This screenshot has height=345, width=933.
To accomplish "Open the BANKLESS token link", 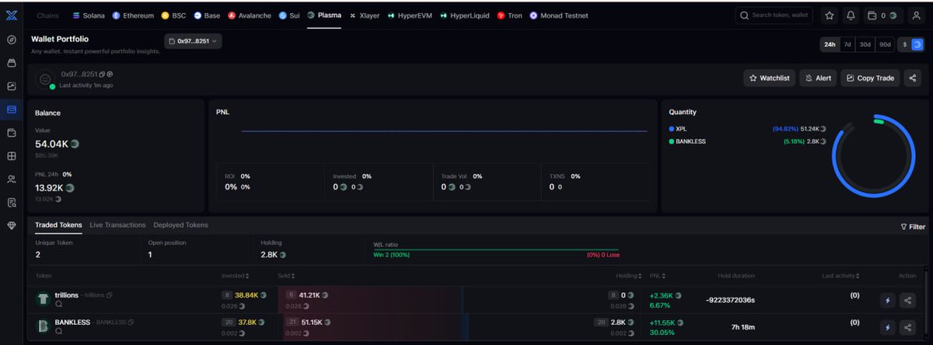I will pyautogui.click(x=72, y=322).
